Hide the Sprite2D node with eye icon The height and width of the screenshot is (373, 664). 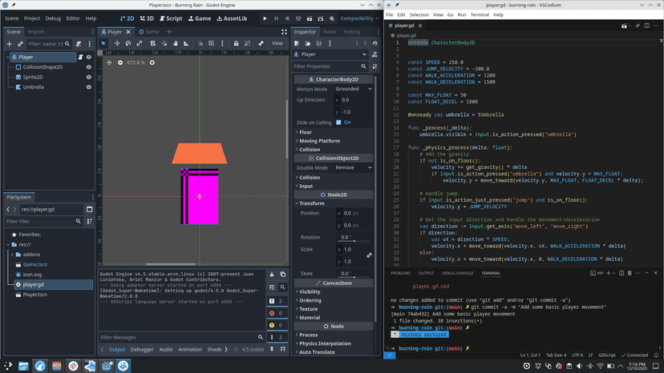click(89, 77)
